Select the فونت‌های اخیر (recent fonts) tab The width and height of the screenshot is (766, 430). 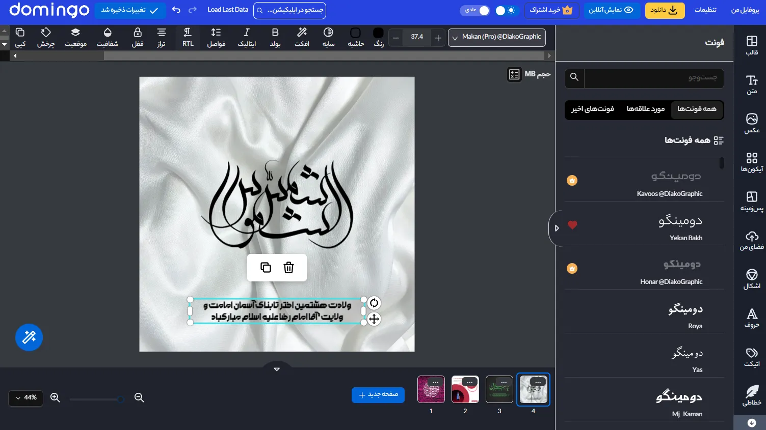click(593, 109)
